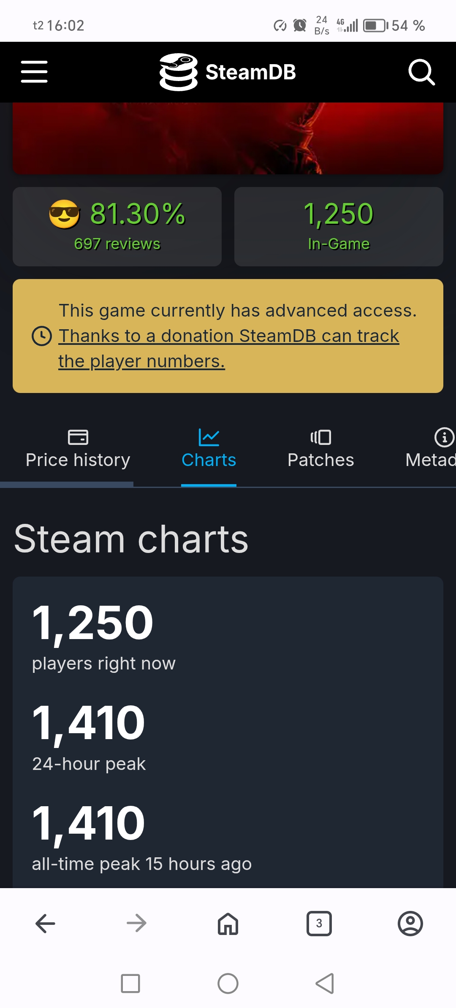Tap the 81.30% reviews rating card
The height and width of the screenshot is (1008, 456).
tap(117, 227)
